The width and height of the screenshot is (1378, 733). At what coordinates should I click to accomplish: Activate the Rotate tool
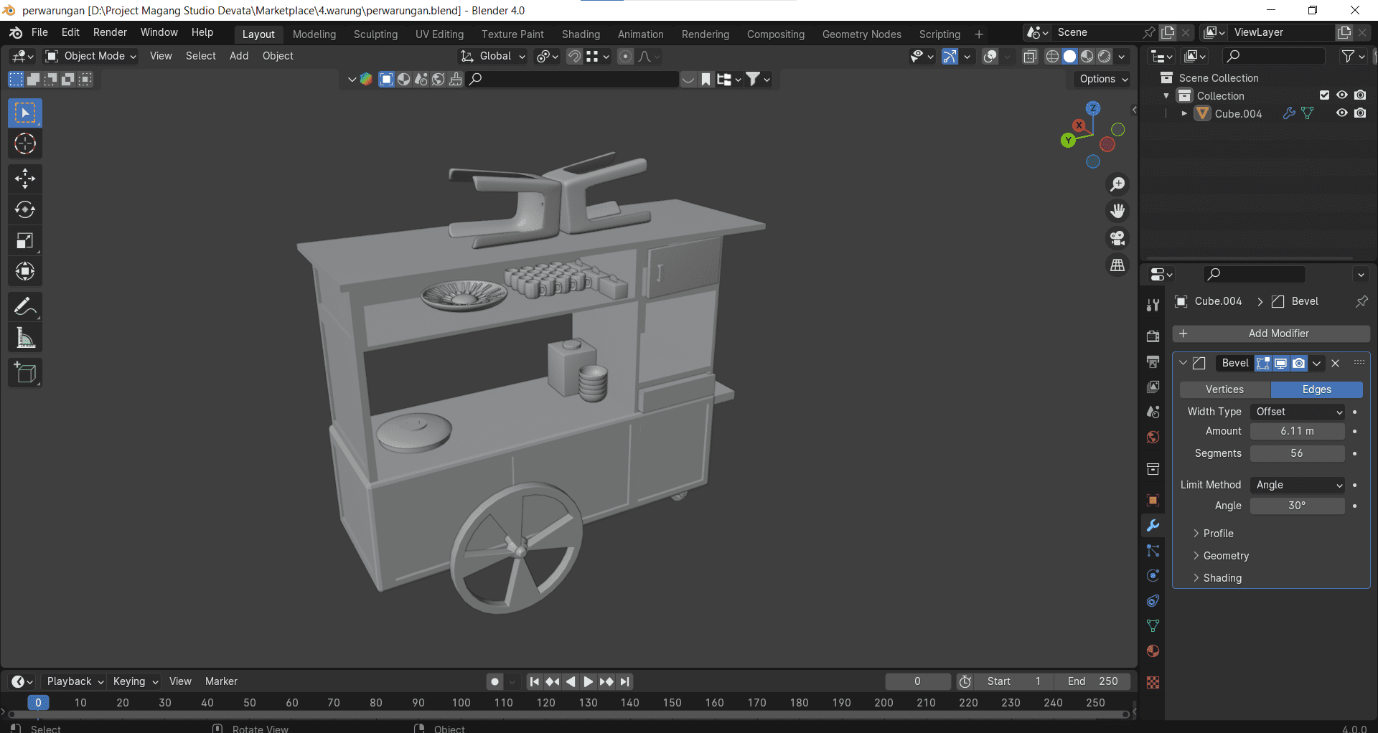tap(25, 209)
